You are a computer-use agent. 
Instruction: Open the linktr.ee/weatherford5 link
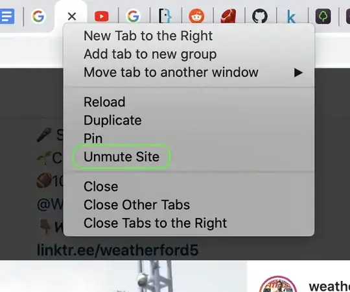(x=117, y=250)
